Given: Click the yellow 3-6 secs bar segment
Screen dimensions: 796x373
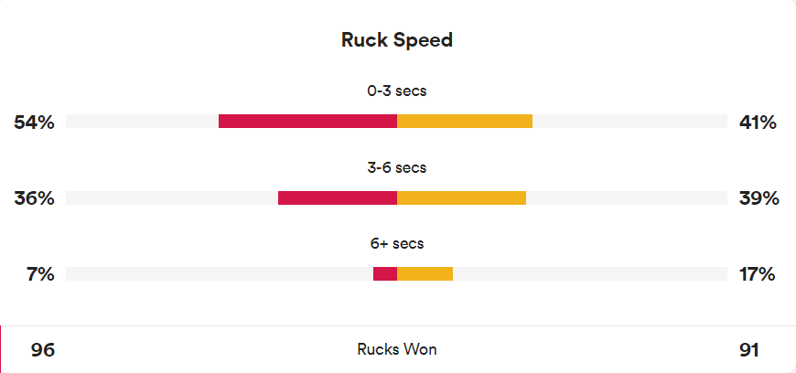Looking at the screenshot, I should pyautogui.click(x=461, y=197).
